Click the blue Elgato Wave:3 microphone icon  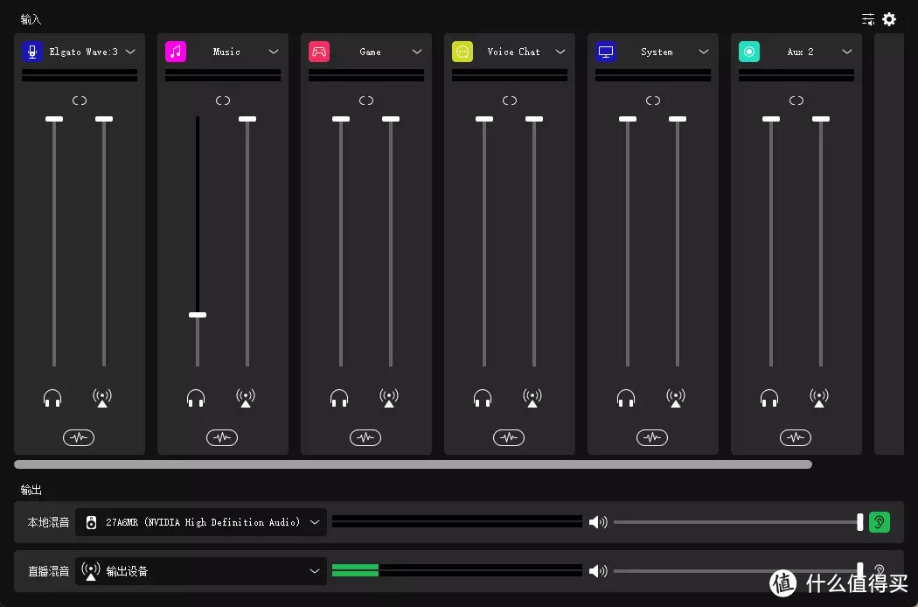pyautogui.click(x=32, y=52)
